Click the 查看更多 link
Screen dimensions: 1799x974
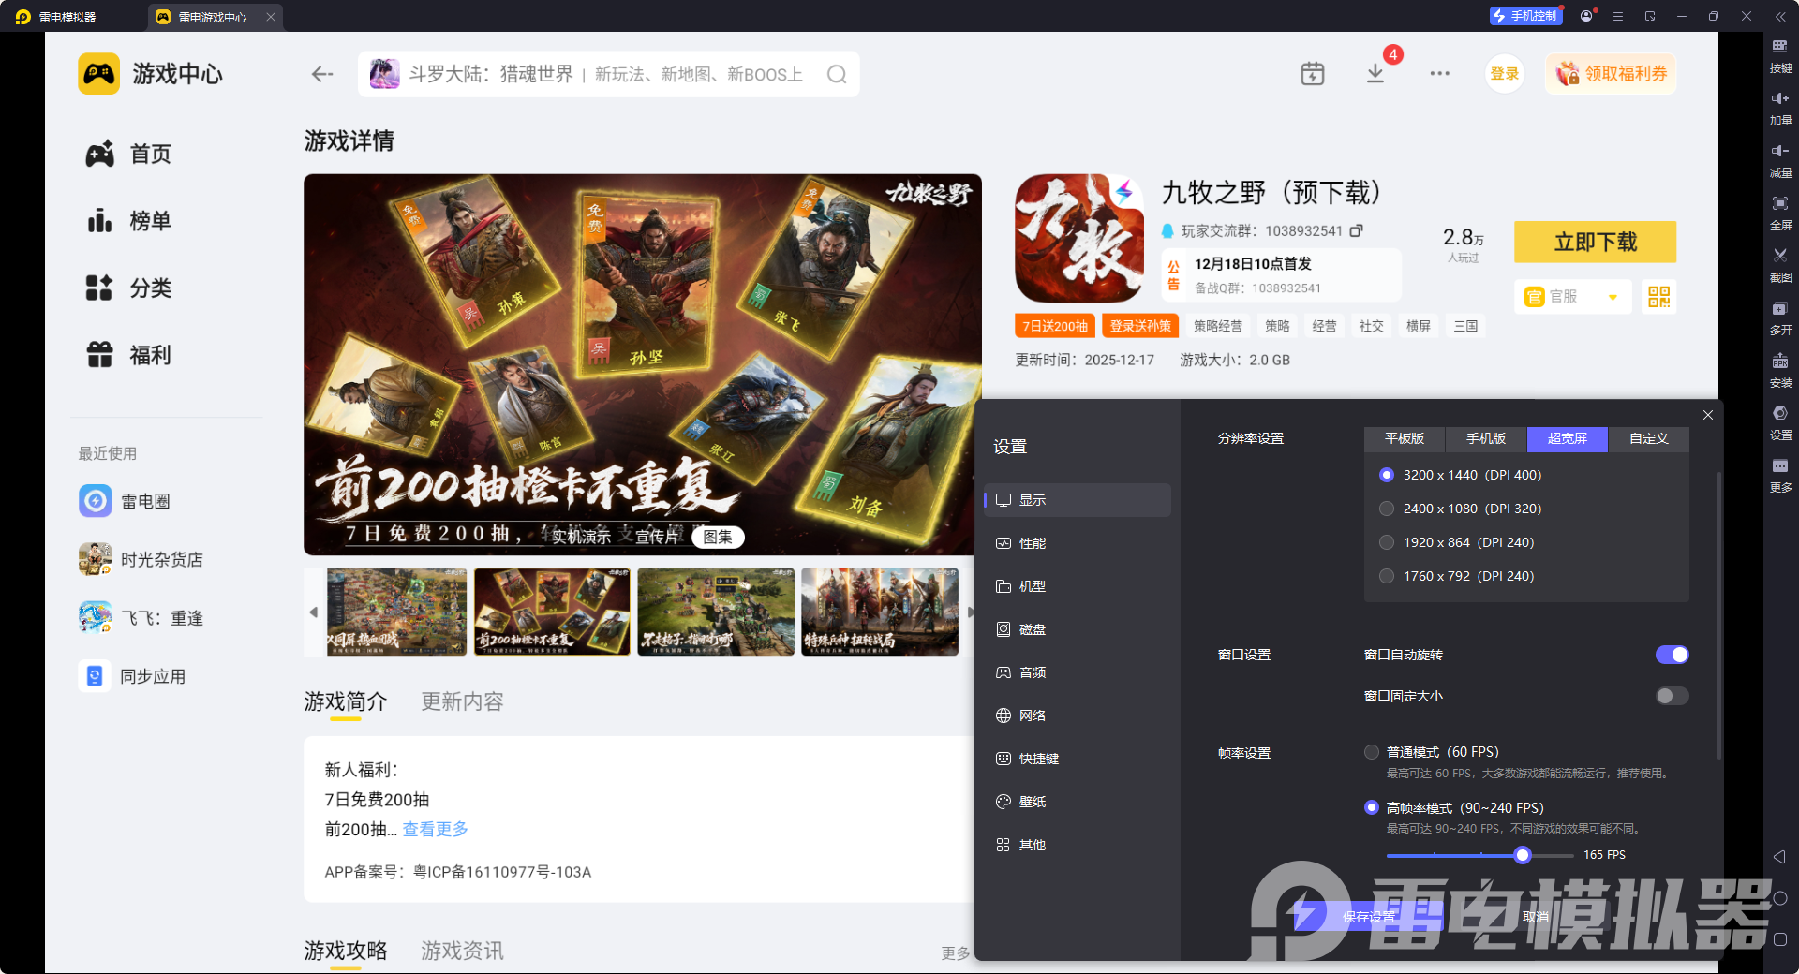(436, 829)
